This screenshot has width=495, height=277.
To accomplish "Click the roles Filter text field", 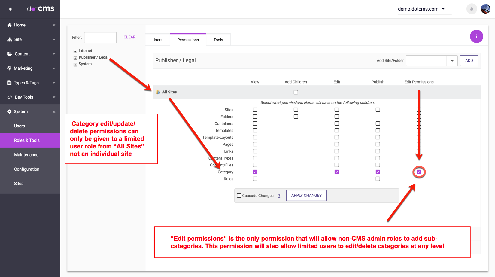I will coord(100,38).
